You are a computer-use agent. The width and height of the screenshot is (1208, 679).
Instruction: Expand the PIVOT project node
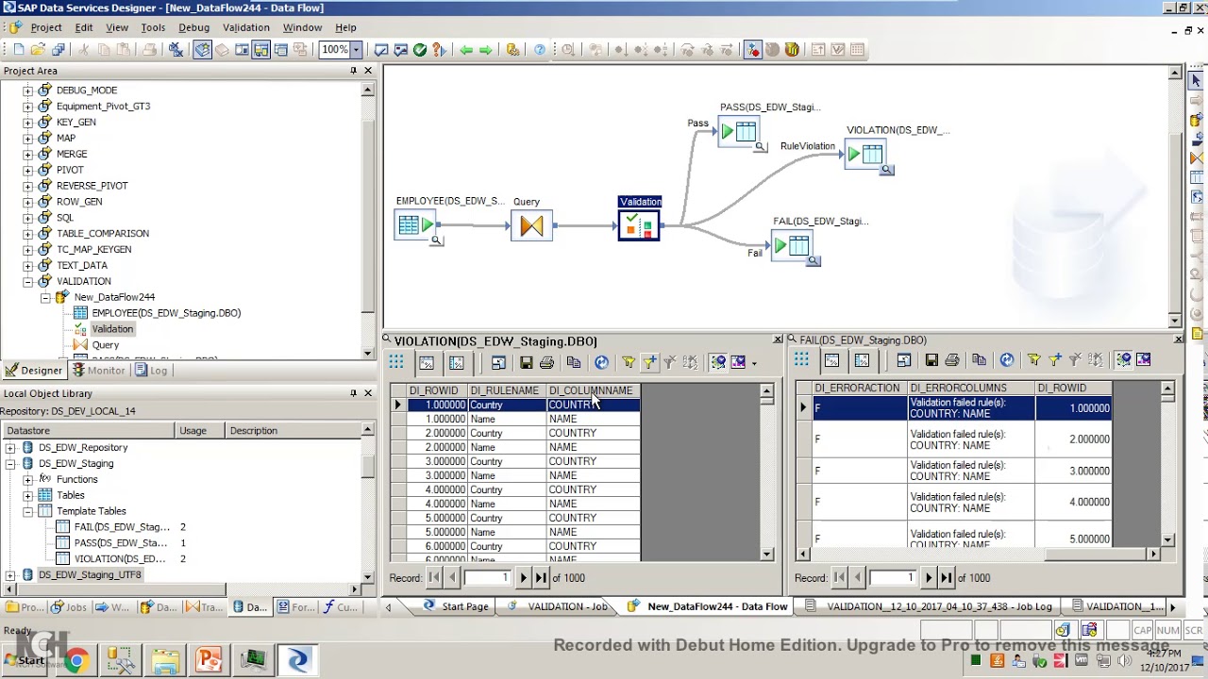27,170
